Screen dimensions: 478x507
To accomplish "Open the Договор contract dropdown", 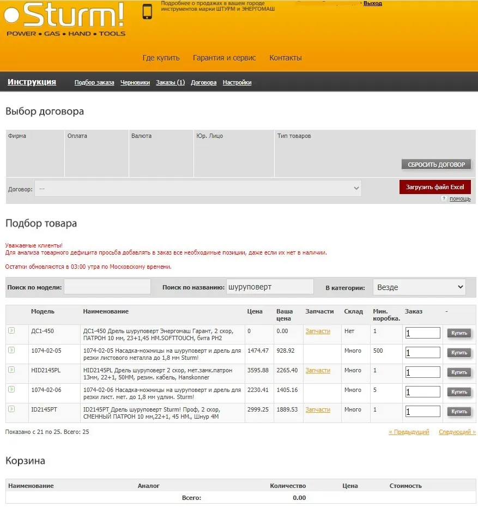I will pos(197,189).
